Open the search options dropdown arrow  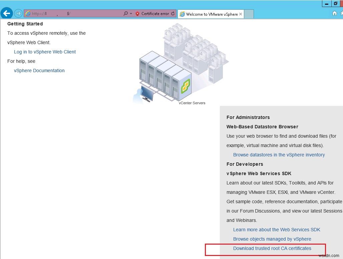(x=131, y=14)
